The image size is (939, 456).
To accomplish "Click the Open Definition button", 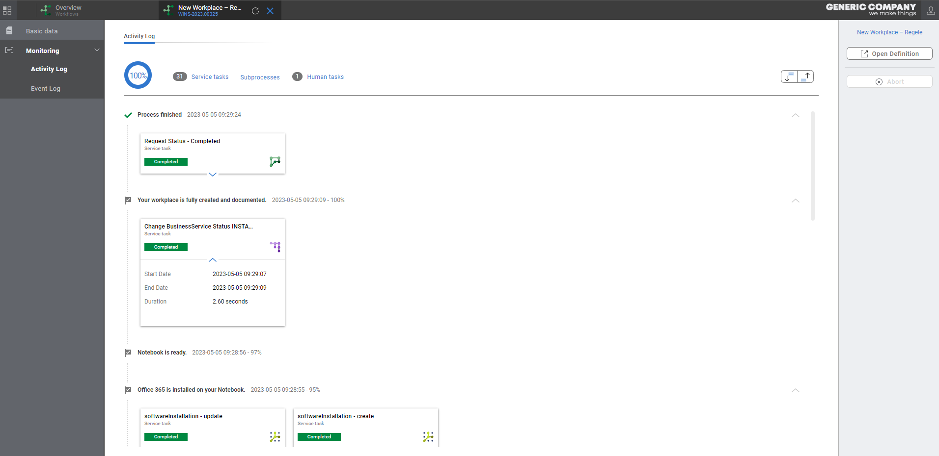I will [x=889, y=53].
